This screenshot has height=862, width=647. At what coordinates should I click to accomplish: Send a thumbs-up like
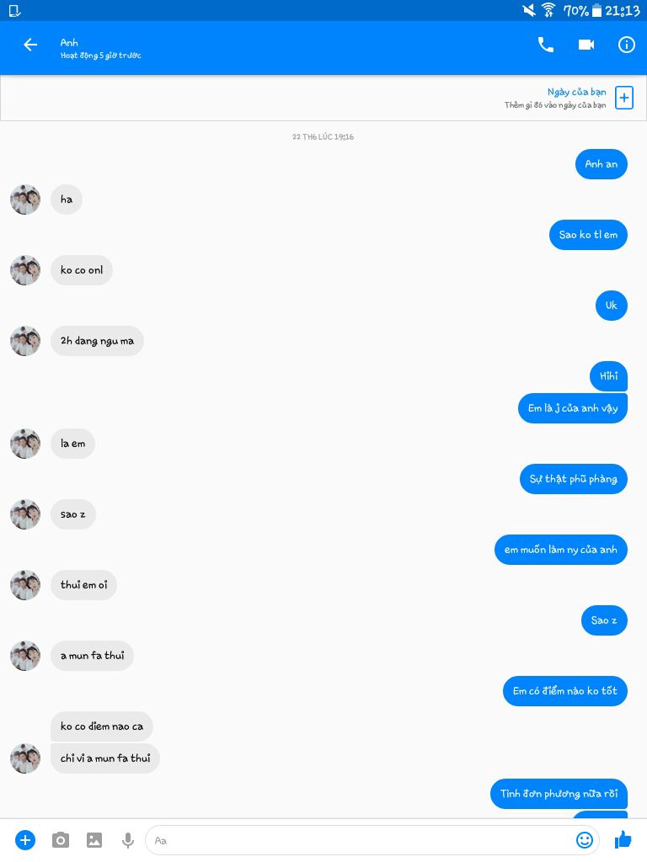tap(623, 839)
